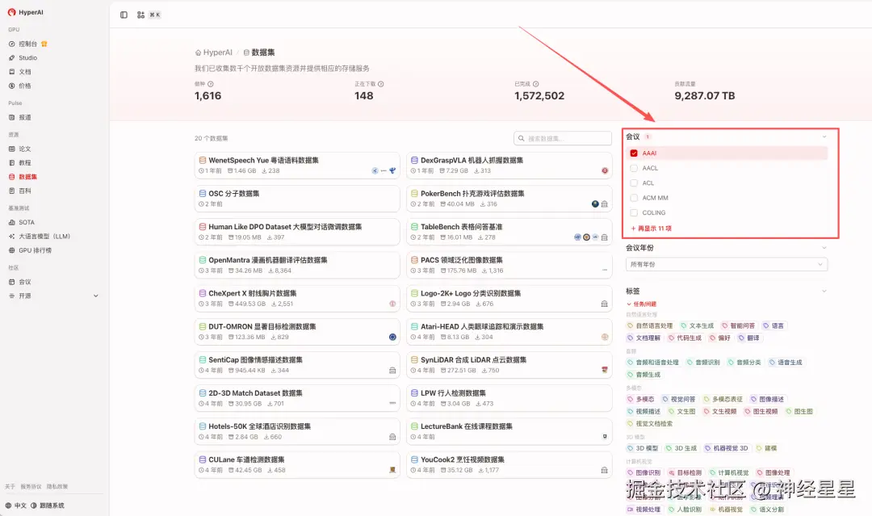Check the ACL conference checkbox
Screen dimensions: 872x516
[634, 183]
